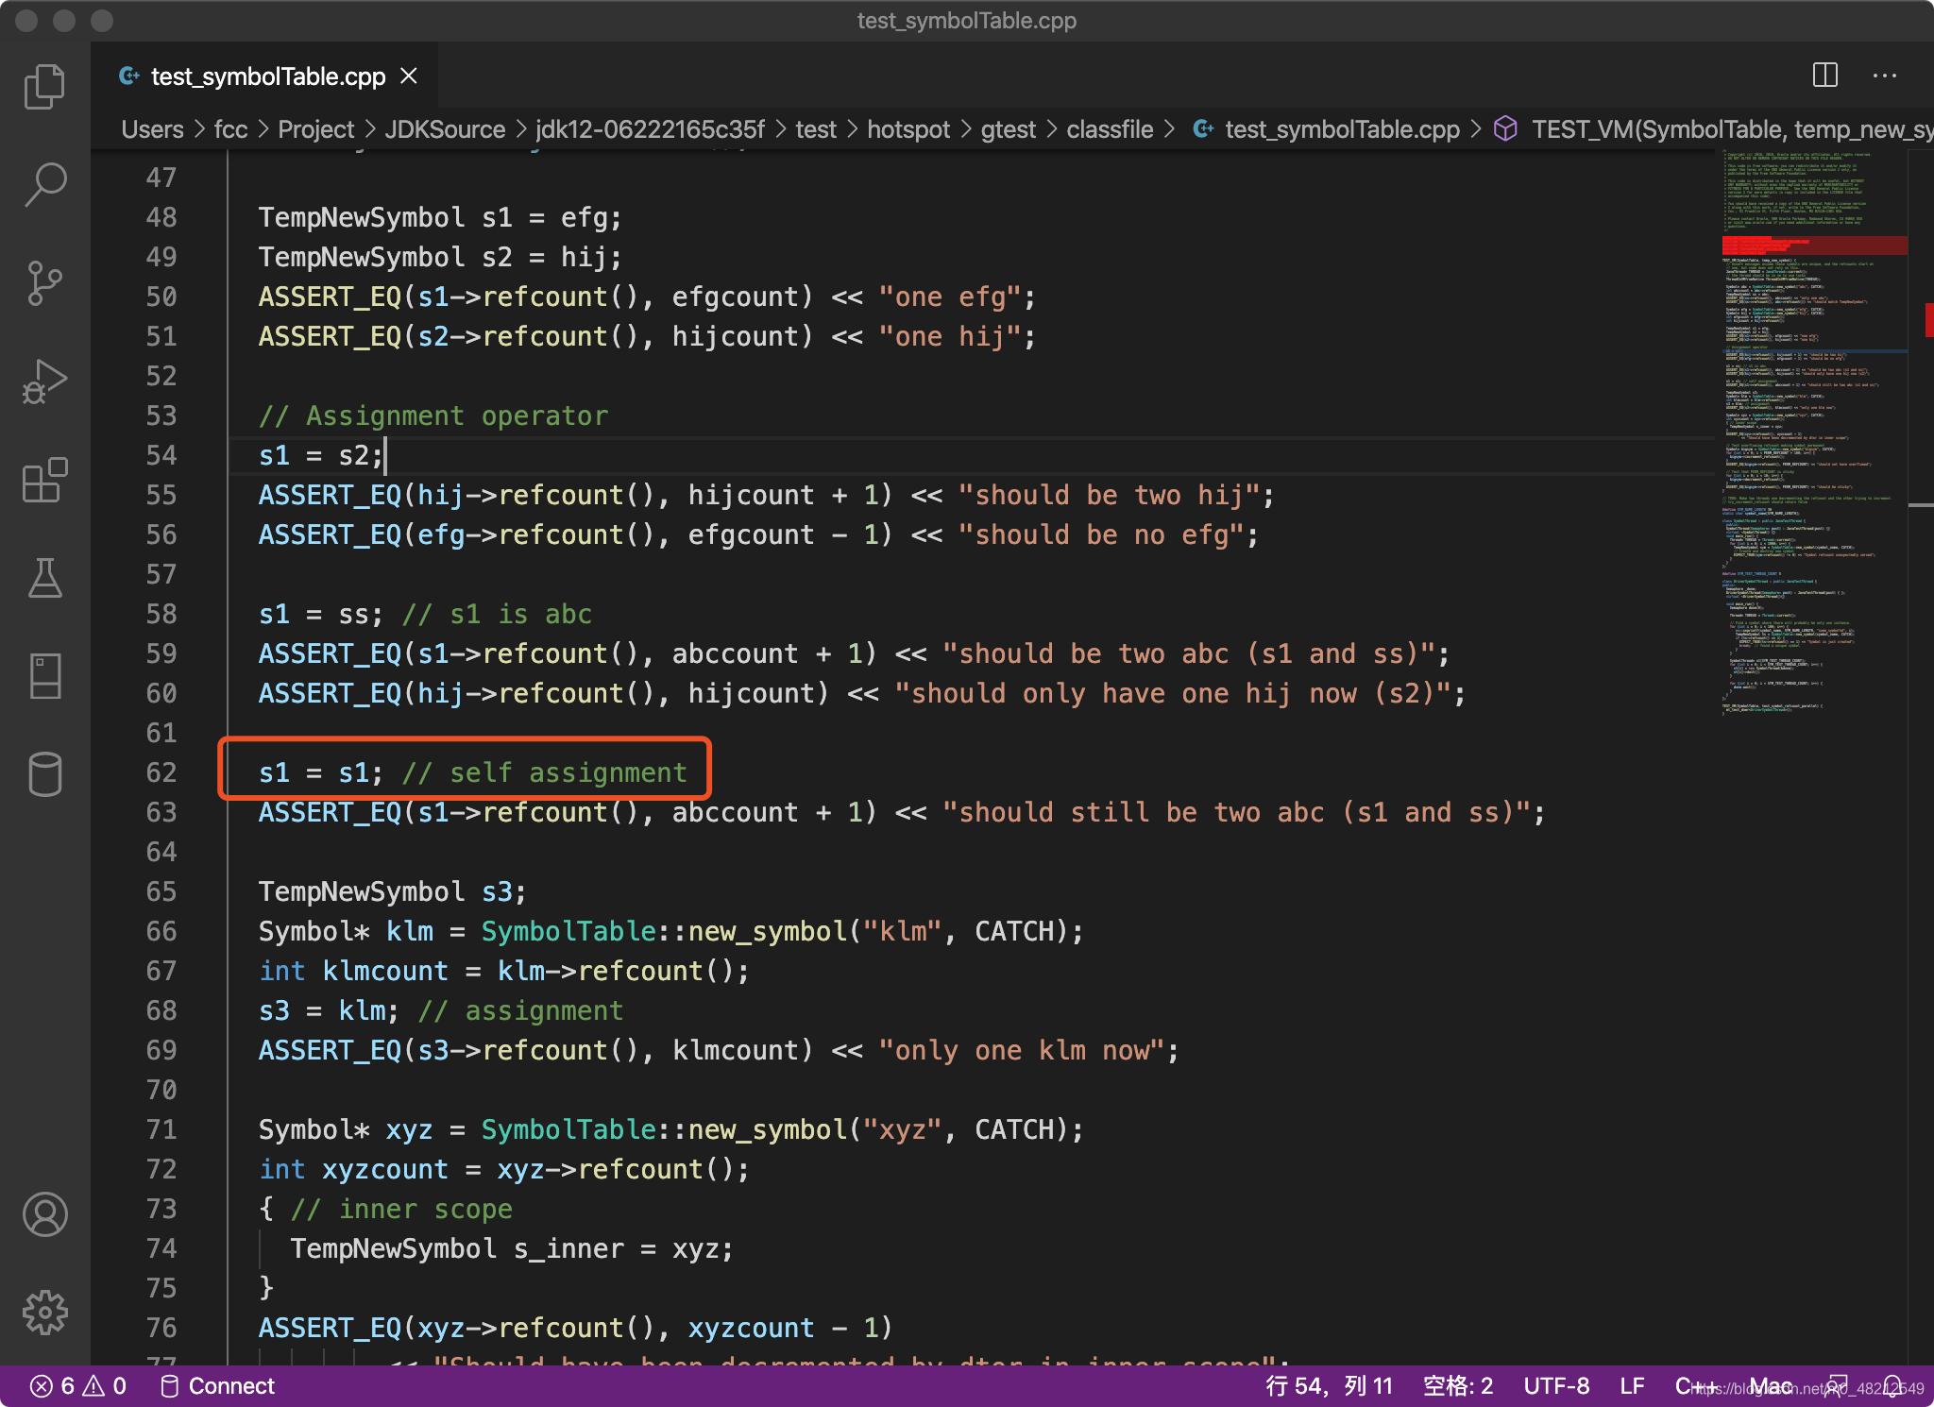This screenshot has height=1407, width=1934.
Task: Change file encoding UTF-8
Action: tap(1556, 1385)
